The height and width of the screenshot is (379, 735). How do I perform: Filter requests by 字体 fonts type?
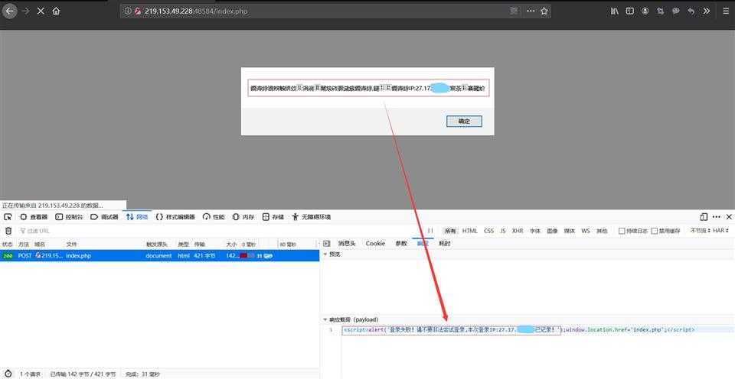[x=535, y=231]
